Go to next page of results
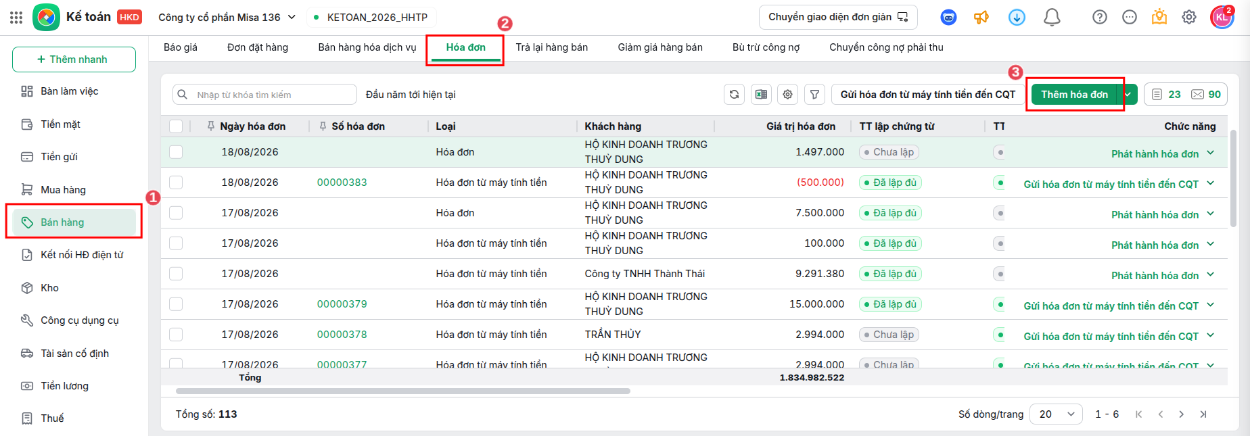The height and width of the screenshot is (436, 1250). (1182, 414)
